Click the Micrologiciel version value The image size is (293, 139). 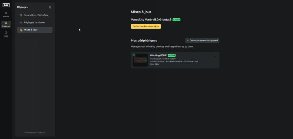coord(169,59)
